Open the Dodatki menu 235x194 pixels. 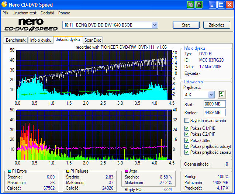point(47,13)
